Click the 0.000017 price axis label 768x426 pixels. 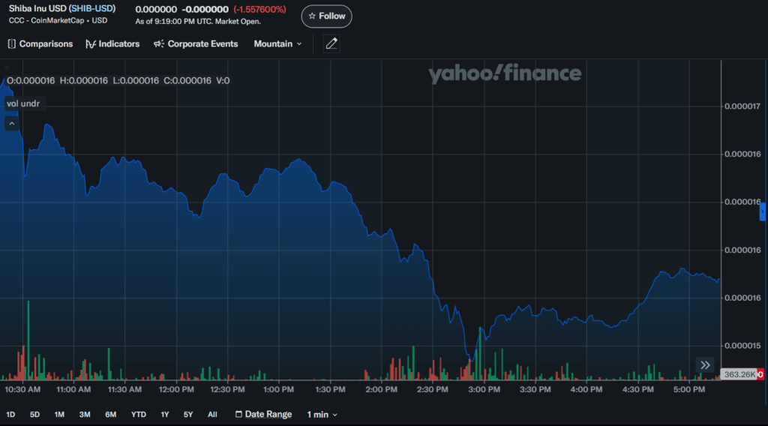click(742, 106)
